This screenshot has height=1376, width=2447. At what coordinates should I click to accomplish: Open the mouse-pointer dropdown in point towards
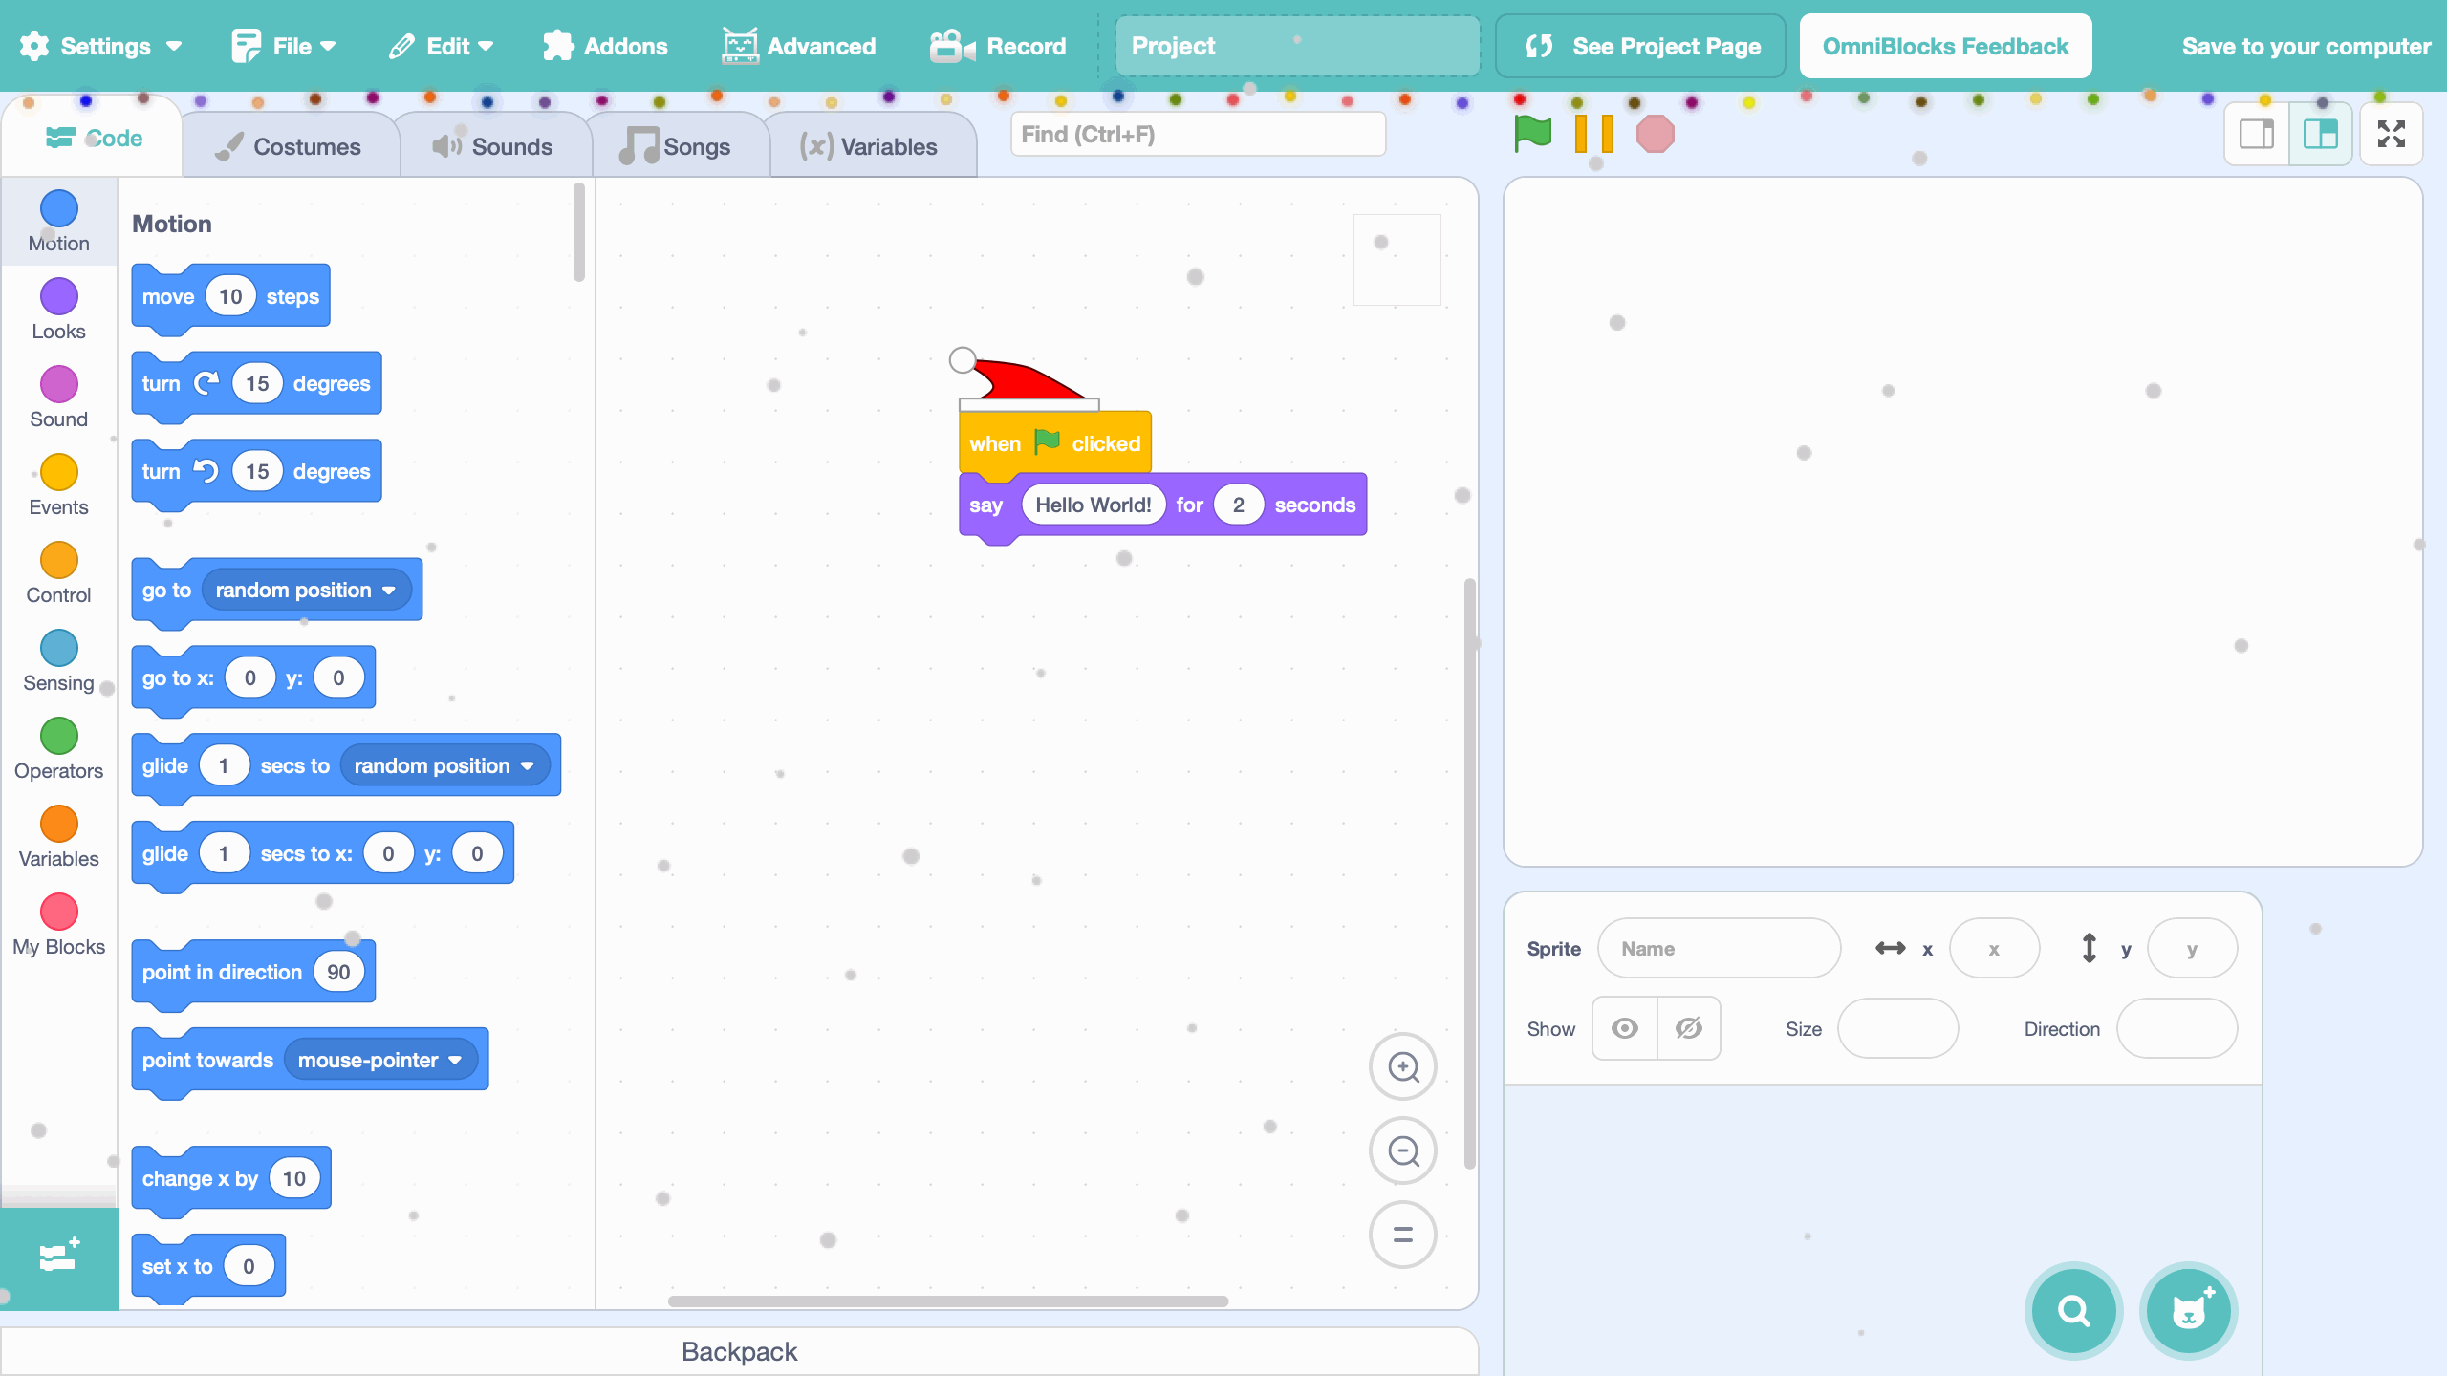(x=455, y=1060)
